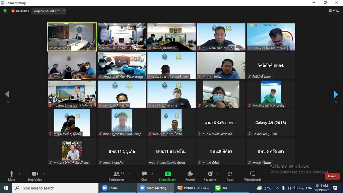Open Whiteboards
The height and width of the screenshot is (193, 343).
tap(253, 176)
